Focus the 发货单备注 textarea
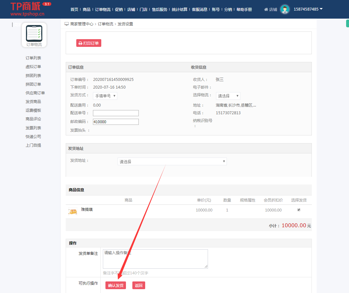 [x=155, y=259]
